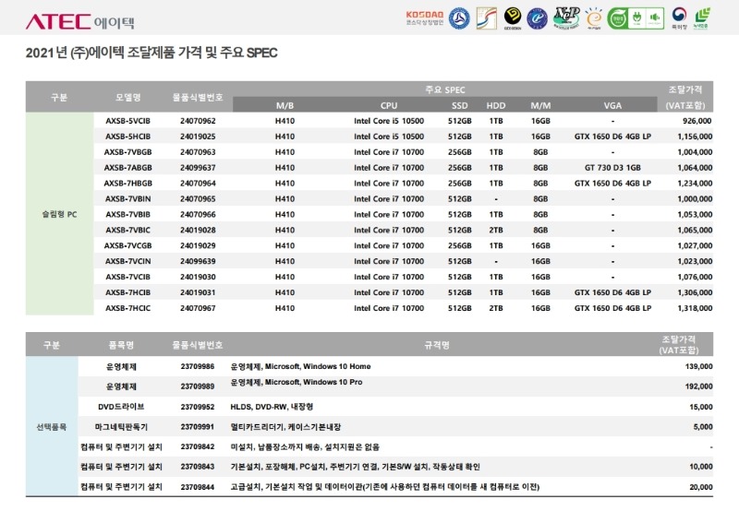This screenshot has height=511, width=739.
Task: Click the price 15,000
Action: click(x=701, y=407)
